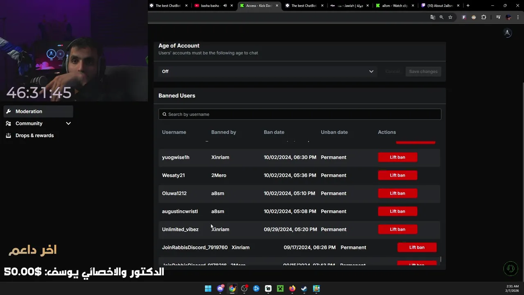Open the Chrome extensions puzzle icon
This screenshot has width=524, height=295.
pos(484,17)
